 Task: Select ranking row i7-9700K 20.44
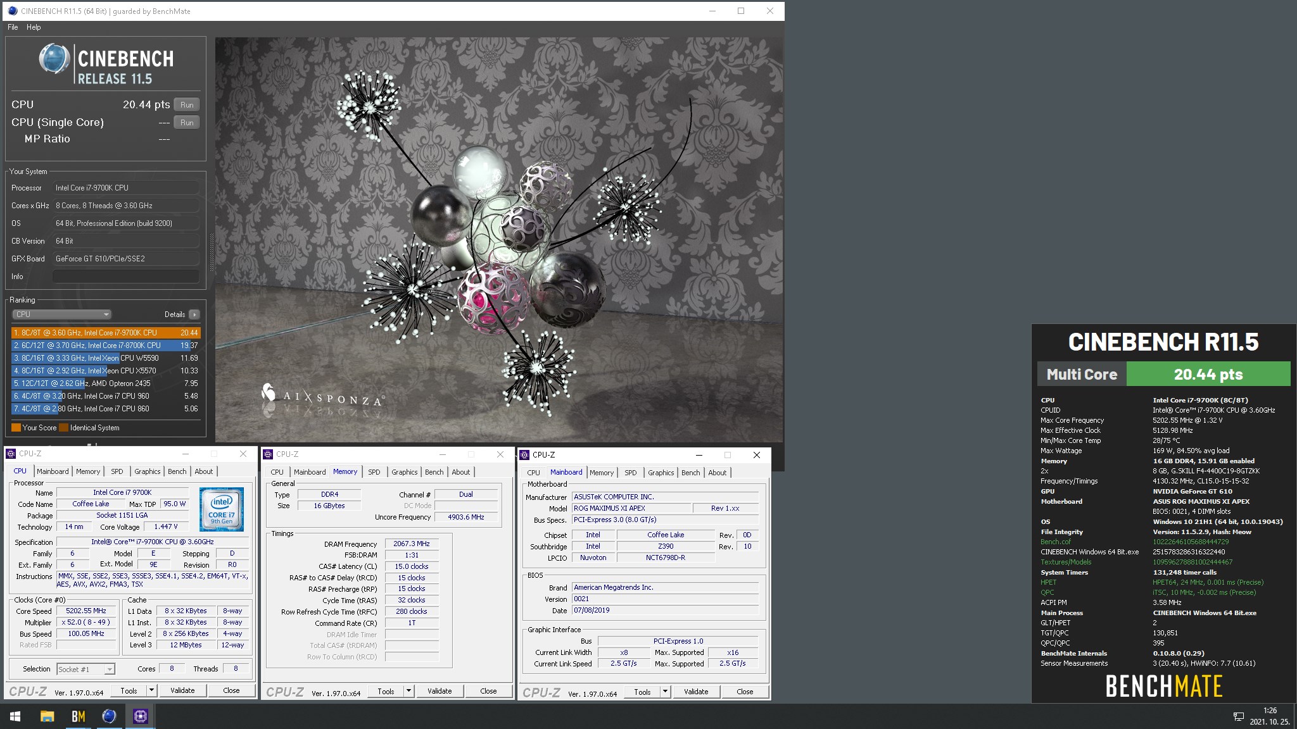click(106, 333)
